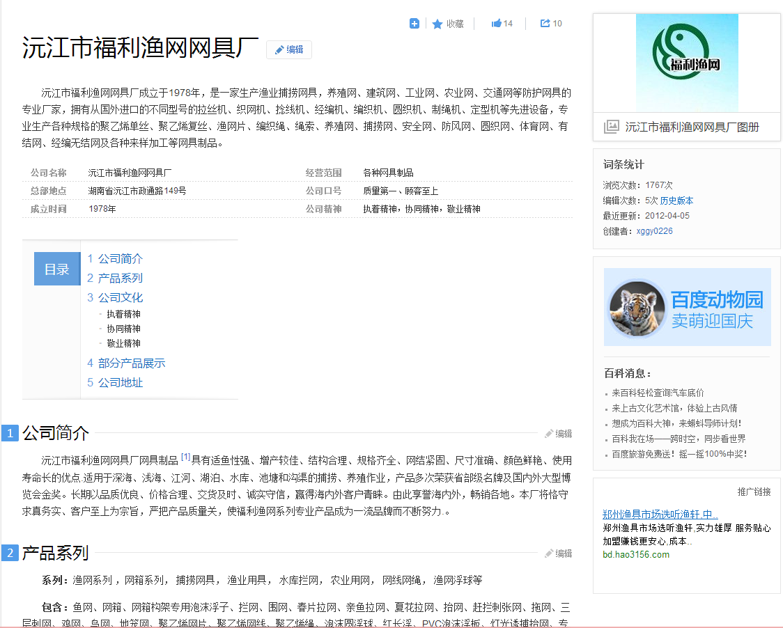783x628 pixels.
Task: Click 浏览次数:1767次 entry
Action: 637,185
